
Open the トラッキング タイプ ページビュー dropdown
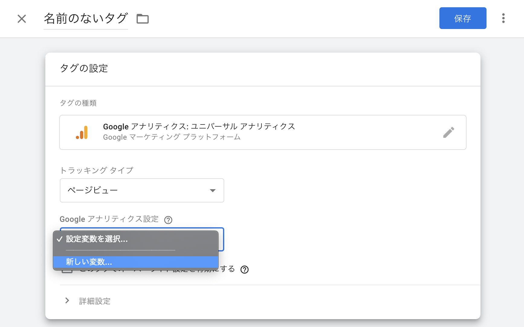(142, 190)
